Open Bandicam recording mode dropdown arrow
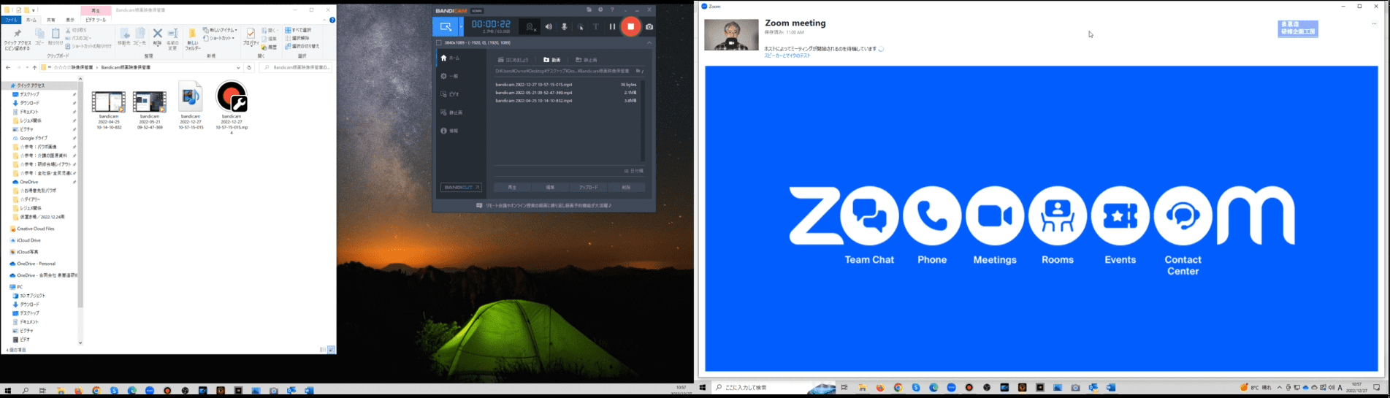The height and width of the screenshot is (398, 1390). pyautogui.click(x=461, y=27)
